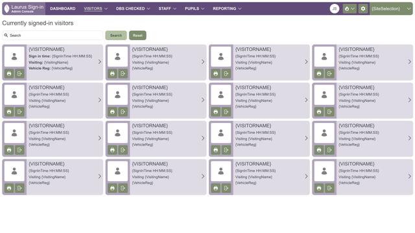Screen dimensions: 415x233
Task: Open the SiteSelection dropdown
Action: pyautogui.click(x=391, y=8)
